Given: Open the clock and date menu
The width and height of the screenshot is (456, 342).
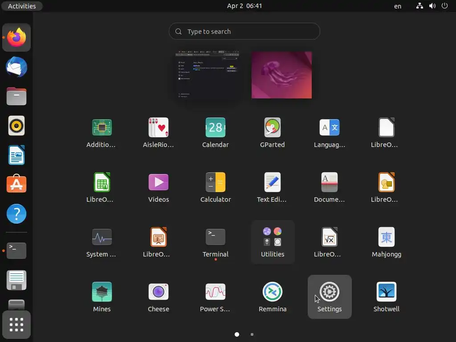Looking at the screenshot, I should point(244,6).
